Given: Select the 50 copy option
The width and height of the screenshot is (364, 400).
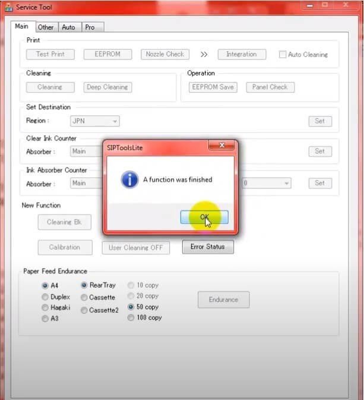Looking at the screenshot, I should 131,307.
